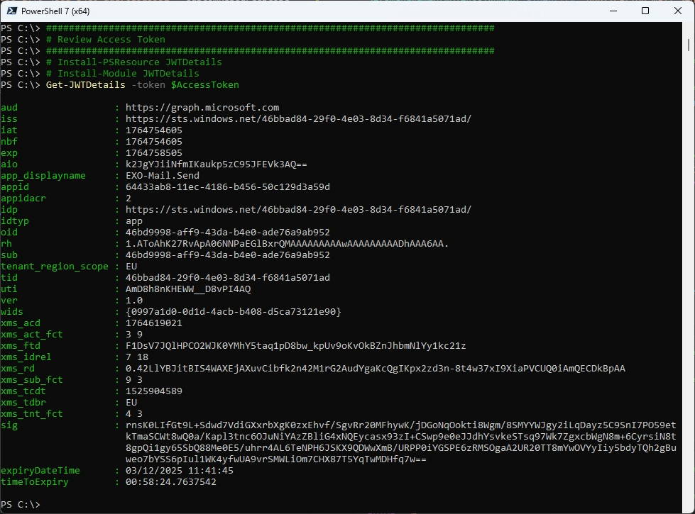The image size is (695, 514).
Task: Click the iss sts.windows.net URL
Action: pos(298,119)
